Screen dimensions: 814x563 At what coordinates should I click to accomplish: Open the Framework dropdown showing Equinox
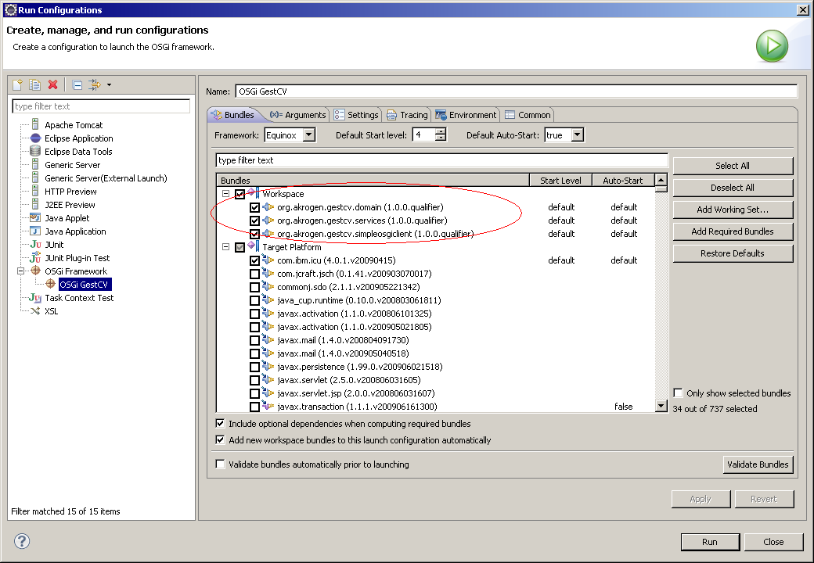pos(308,135)
